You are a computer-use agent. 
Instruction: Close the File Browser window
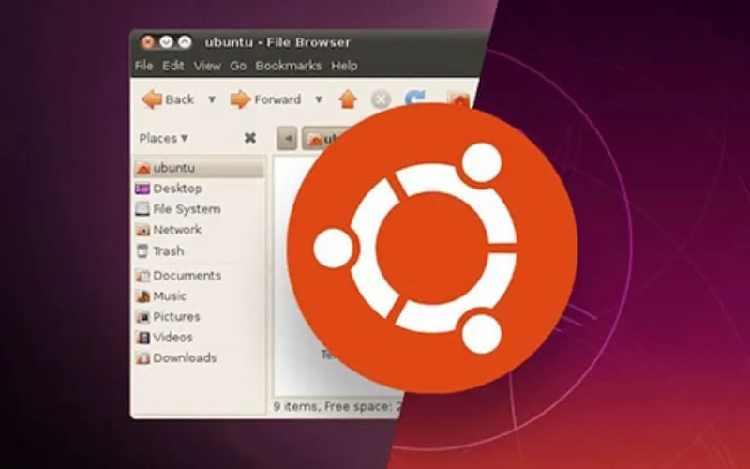tap(148, 42)
